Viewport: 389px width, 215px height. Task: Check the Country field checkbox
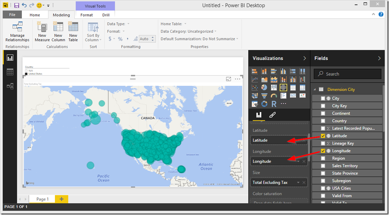(323, 121)
